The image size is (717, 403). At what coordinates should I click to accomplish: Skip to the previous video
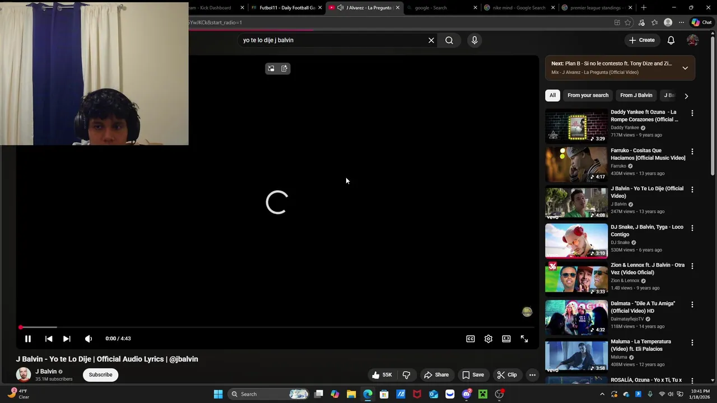coord(49,339)
